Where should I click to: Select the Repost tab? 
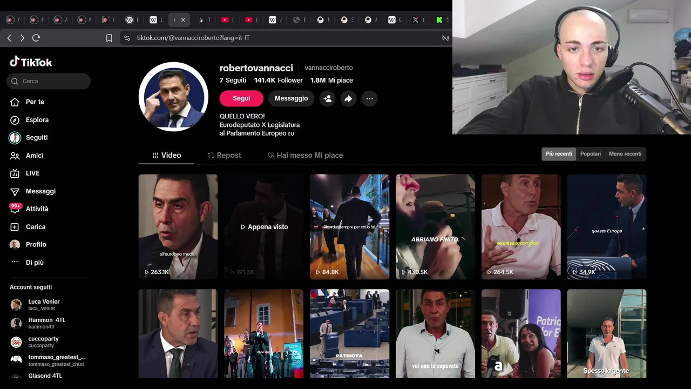pos(224,155)
